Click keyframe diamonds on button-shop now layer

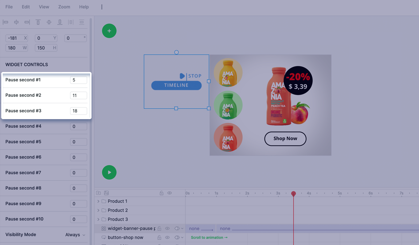(177, 237)
